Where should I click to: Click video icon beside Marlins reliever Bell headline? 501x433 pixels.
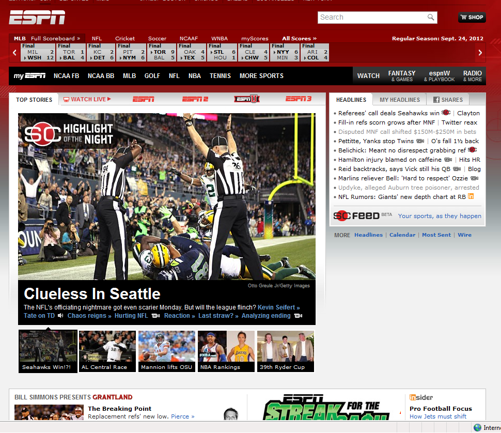tap(475, 178)
